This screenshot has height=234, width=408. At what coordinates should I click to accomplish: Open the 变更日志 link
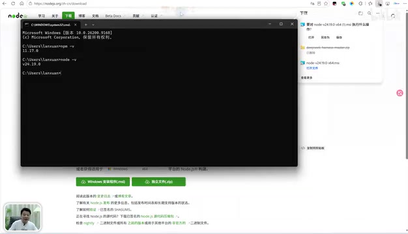104,196
